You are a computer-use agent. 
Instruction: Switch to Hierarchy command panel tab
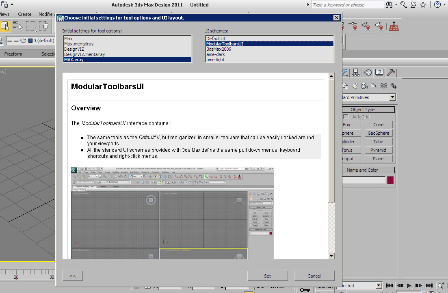point(355,73)
